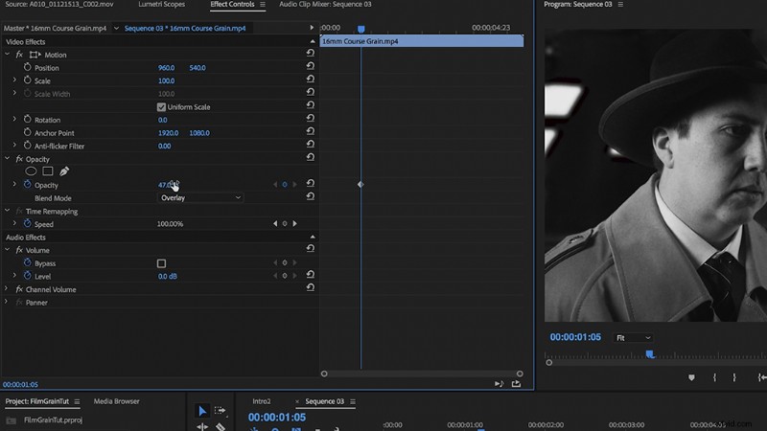Collapse the Opacity effect group
767x431 pixels.
pos(7,158)
